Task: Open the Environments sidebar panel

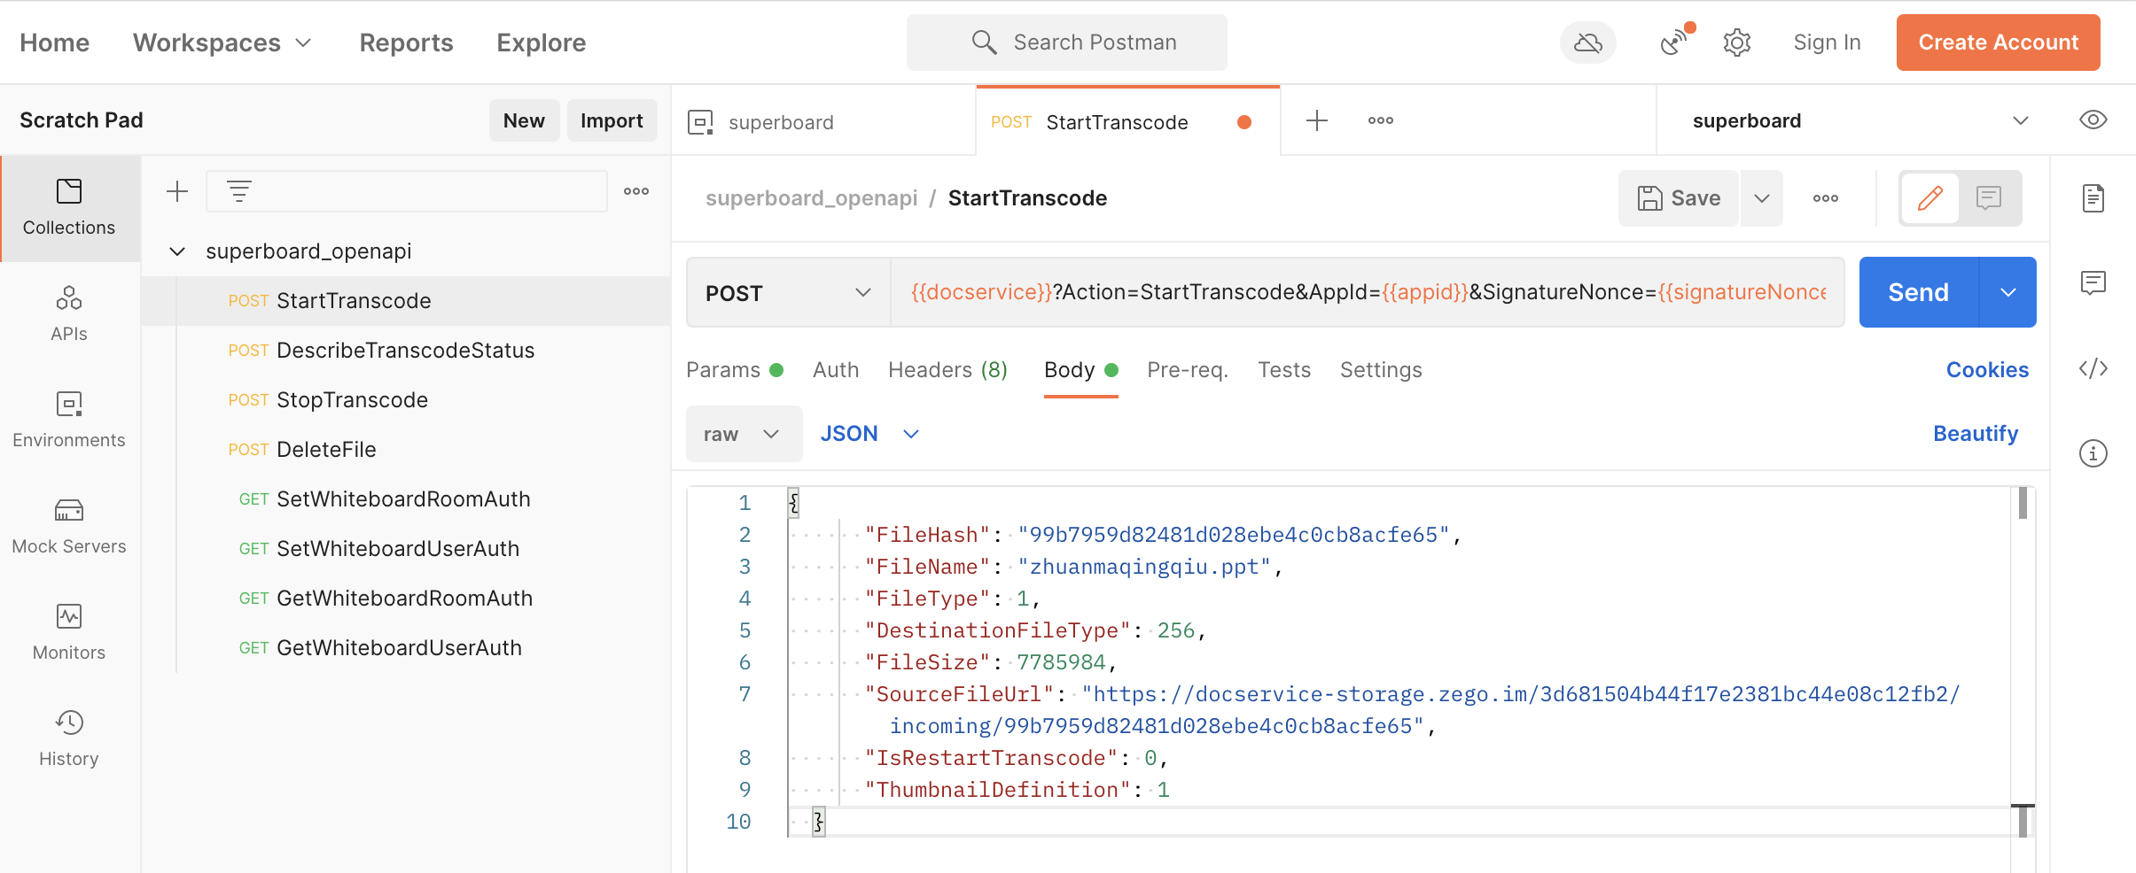Action: click(69, 421)
